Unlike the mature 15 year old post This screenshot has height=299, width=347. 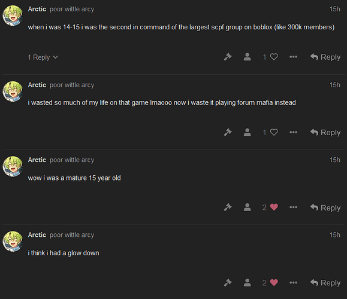pos(274,207)
